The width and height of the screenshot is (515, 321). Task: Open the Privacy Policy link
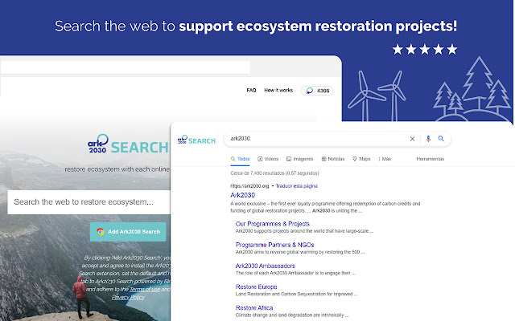click(128, 297)
